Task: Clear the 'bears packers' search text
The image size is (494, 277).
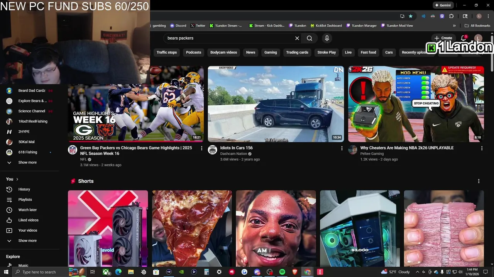Action: [x=297, y=38]
